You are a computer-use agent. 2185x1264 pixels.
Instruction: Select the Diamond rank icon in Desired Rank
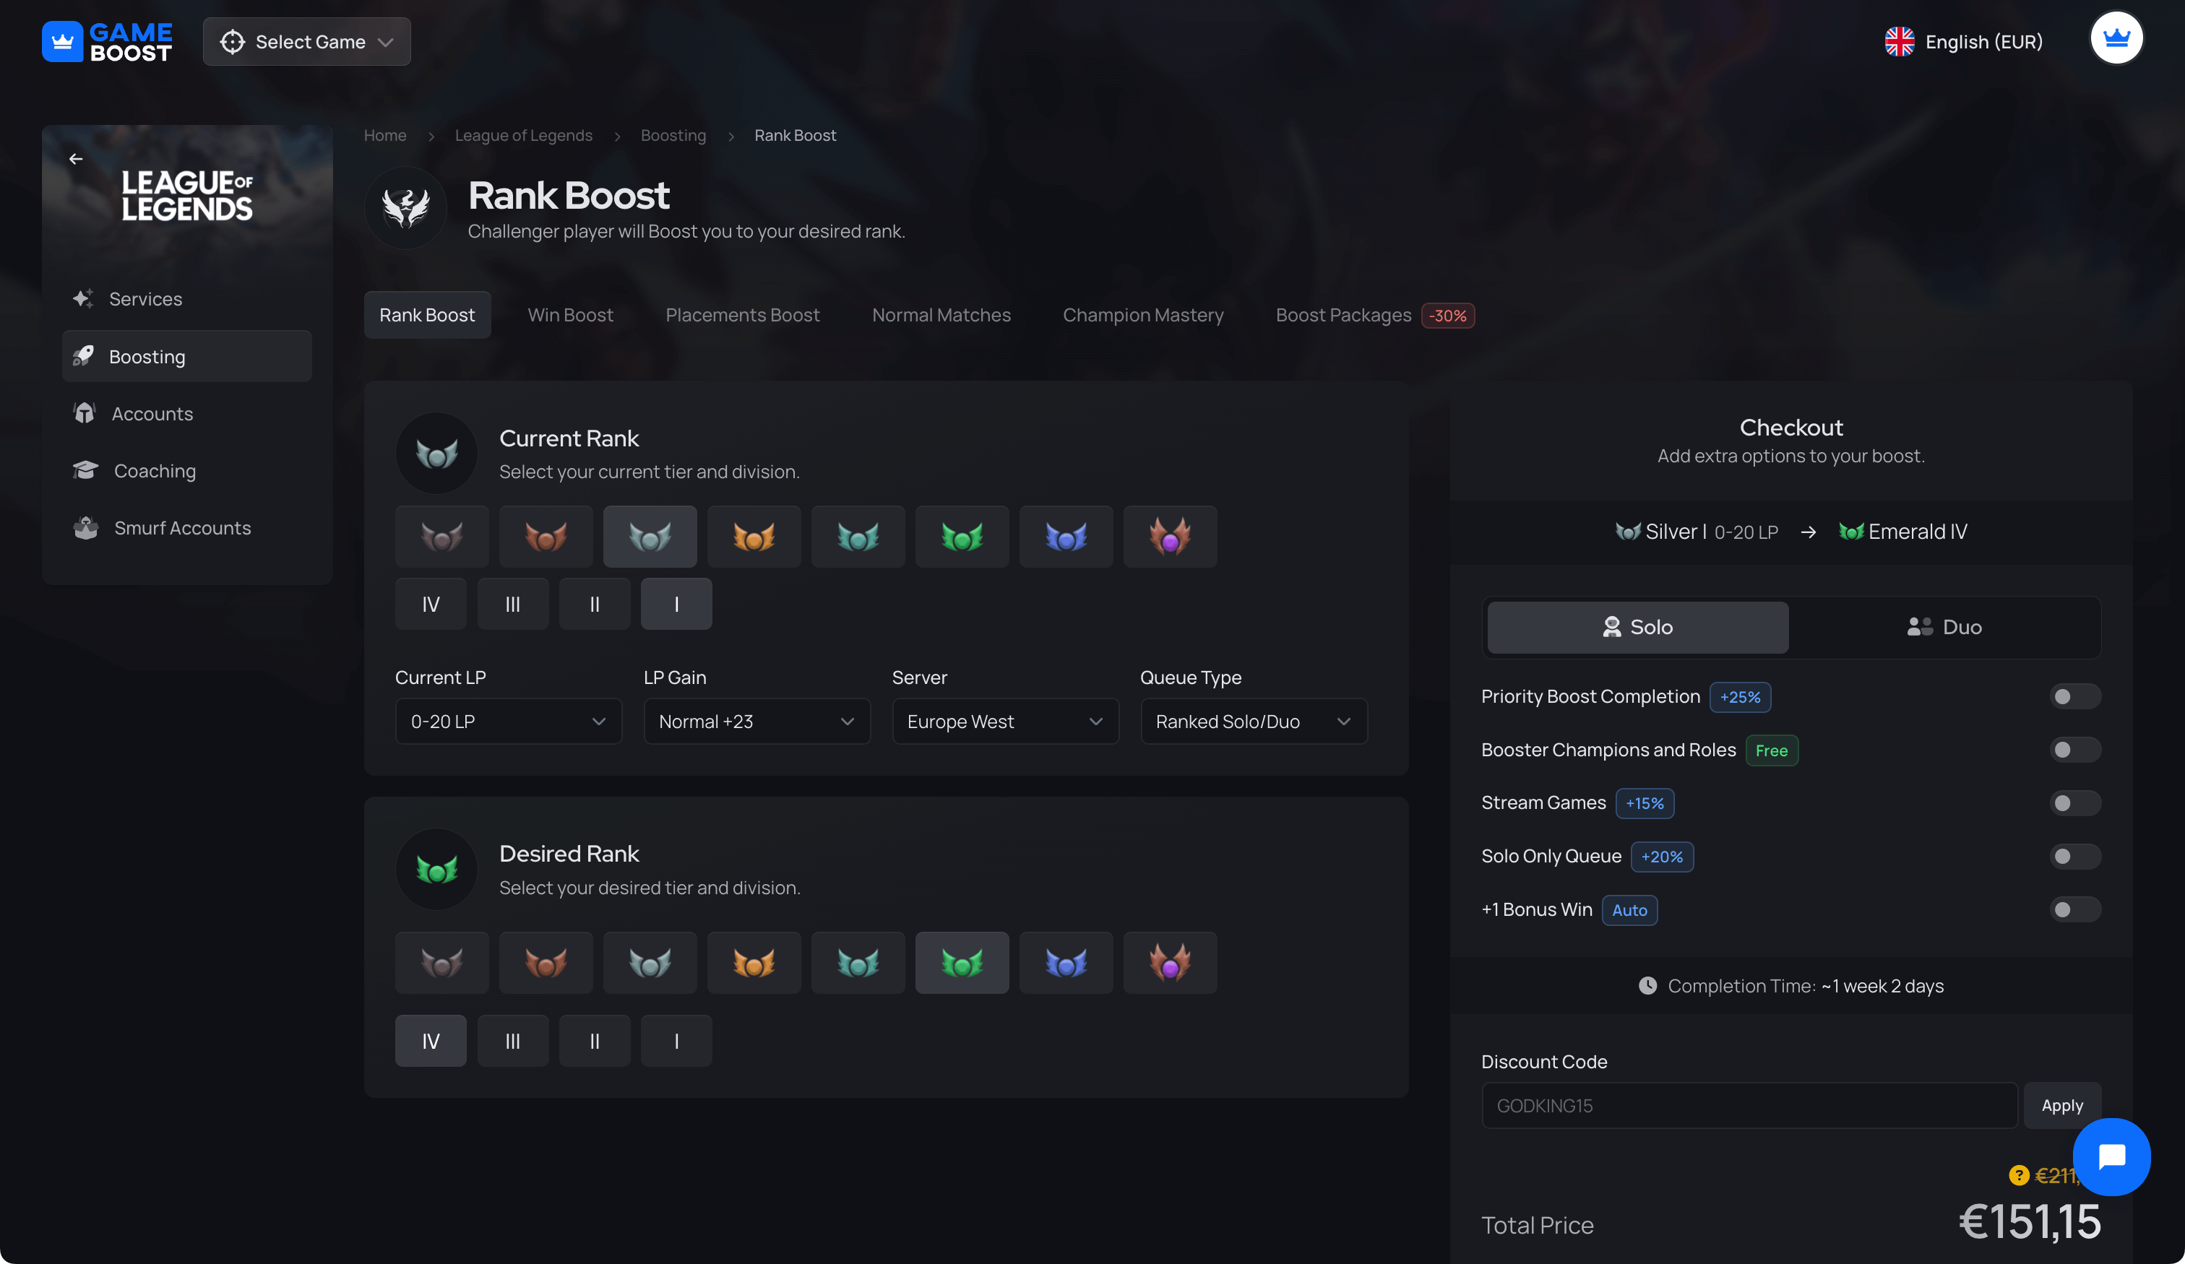click(1066, 961)
